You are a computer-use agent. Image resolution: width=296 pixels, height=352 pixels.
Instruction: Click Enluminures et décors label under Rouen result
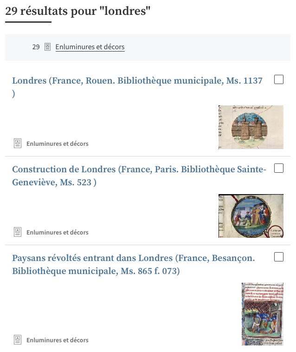coord(58,143)
